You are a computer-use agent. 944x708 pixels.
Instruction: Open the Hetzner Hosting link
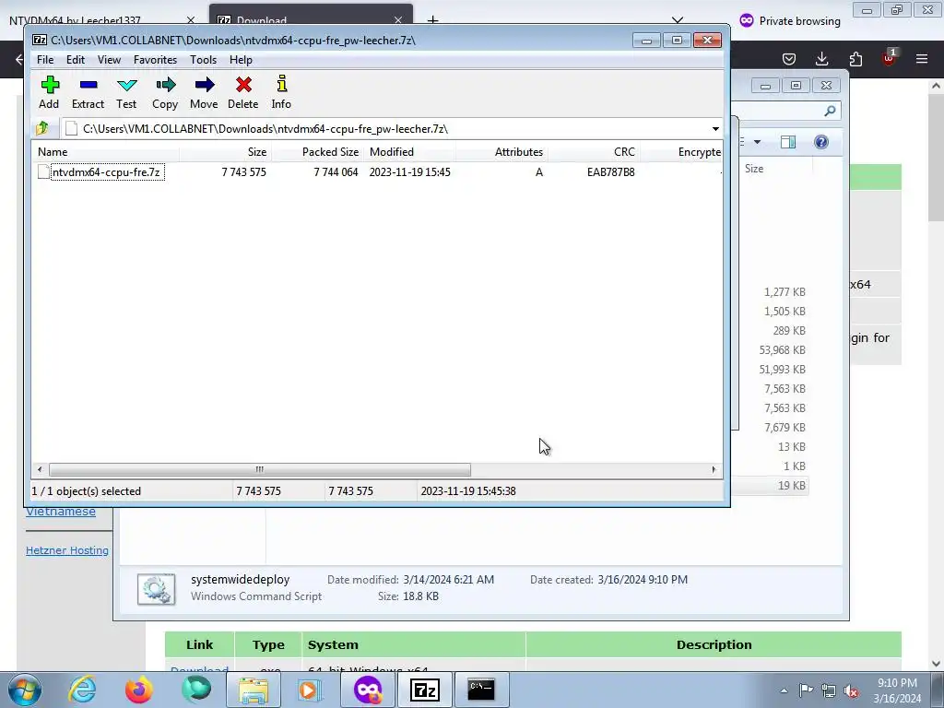(x=66, y=550)
